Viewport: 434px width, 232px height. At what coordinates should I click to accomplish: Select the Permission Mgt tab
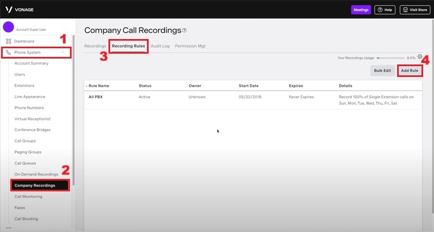pos(190,46)
